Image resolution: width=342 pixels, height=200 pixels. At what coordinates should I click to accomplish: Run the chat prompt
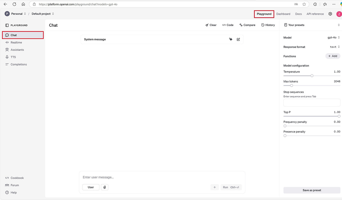click(x=231, y=187)
